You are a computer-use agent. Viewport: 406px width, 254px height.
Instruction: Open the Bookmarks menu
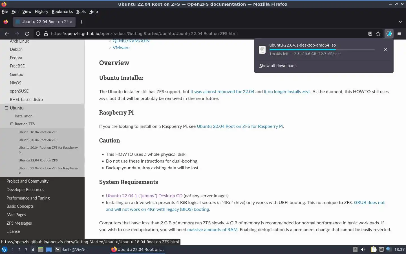[62, 12]
